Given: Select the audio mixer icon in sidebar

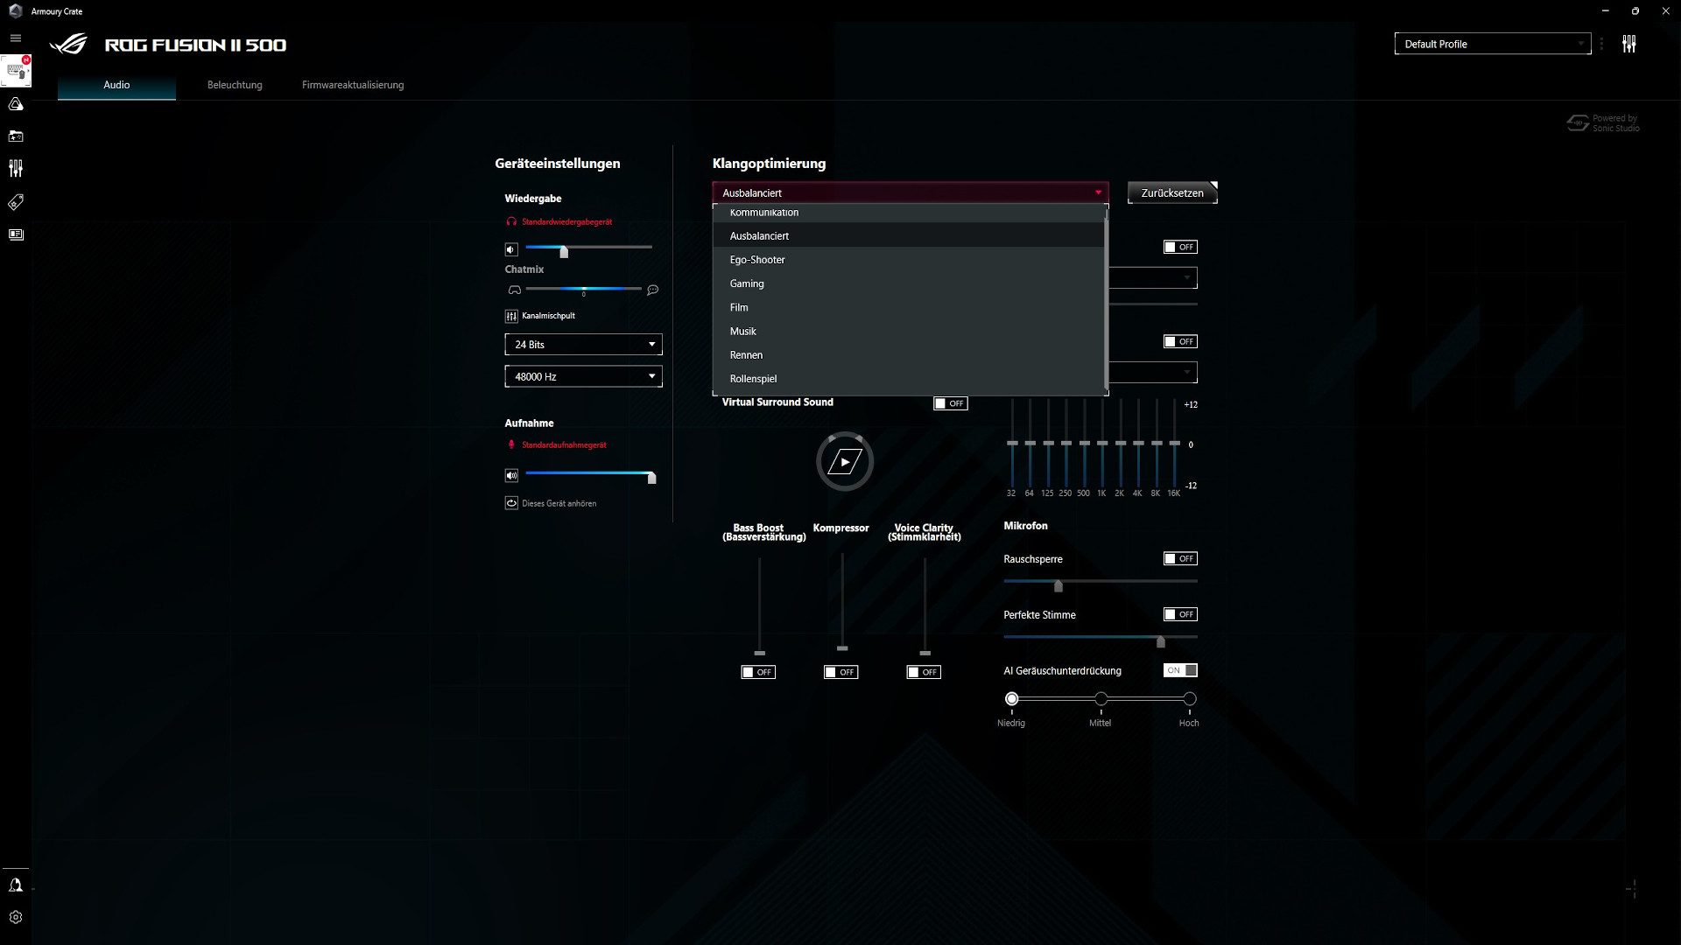Looking at the screenshot, I should click(x=15, y=169).
